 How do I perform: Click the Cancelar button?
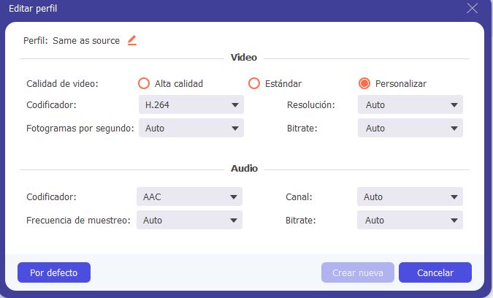click(x=435, y=272)
